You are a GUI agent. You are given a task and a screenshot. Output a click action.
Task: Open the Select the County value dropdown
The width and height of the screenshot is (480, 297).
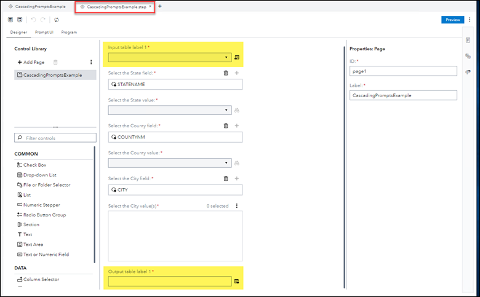click(170, 163)
